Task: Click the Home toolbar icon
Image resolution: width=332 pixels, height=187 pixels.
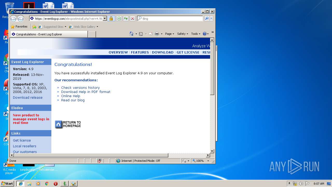Action: tap(132, 34)
